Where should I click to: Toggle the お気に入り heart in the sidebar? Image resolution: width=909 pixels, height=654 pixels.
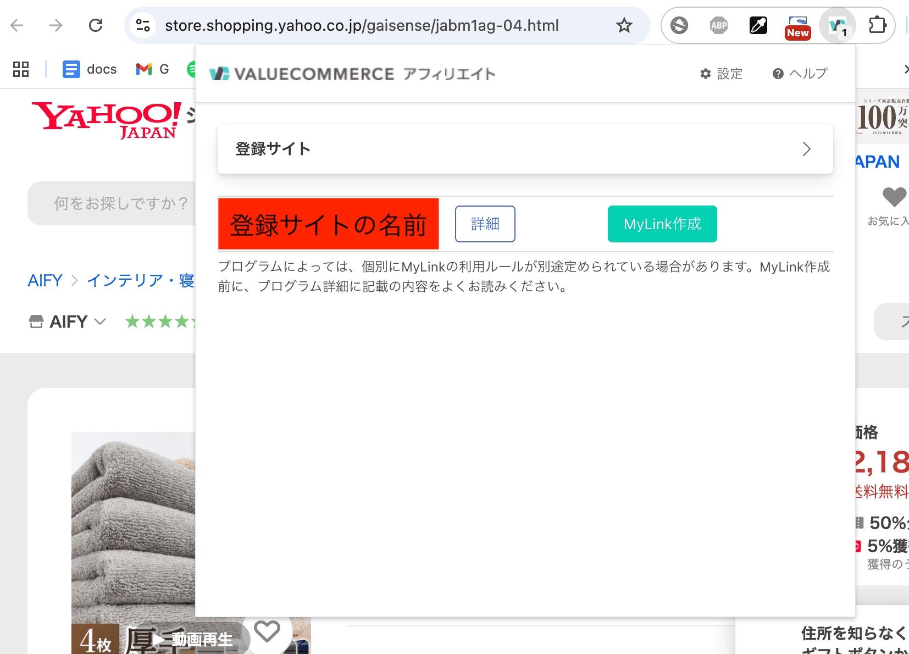pos(895,197)
